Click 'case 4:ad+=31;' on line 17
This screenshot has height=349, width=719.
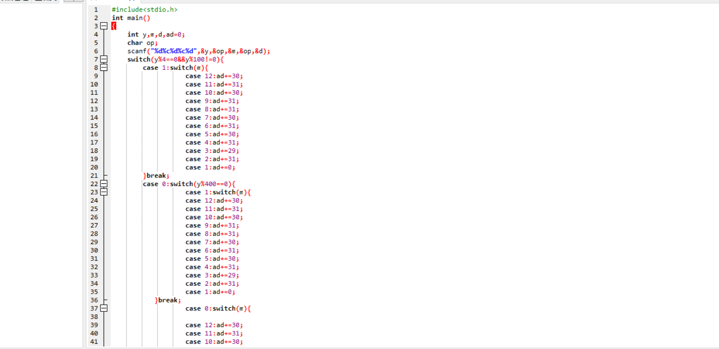coord(212,143)
